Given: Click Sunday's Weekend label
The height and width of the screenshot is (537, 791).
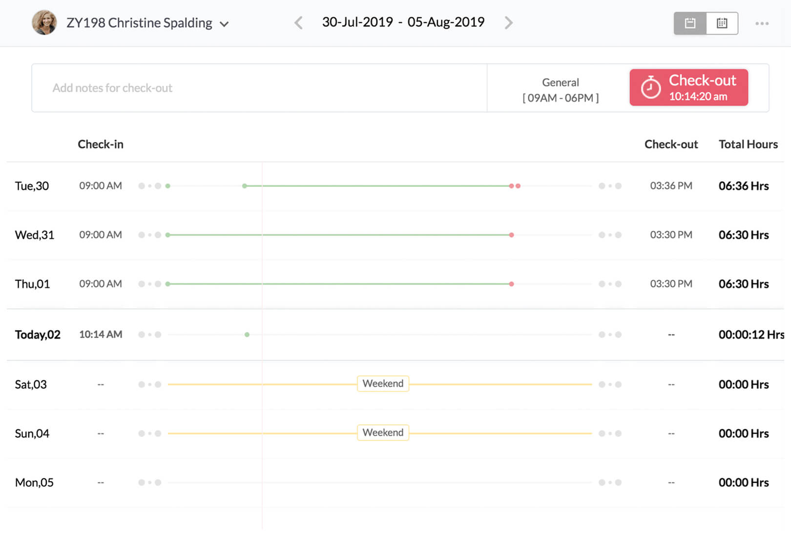Looking at the screenshot, I should (x=383, y=433).
